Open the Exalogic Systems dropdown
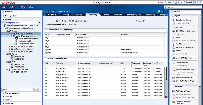 pos(40,23)
